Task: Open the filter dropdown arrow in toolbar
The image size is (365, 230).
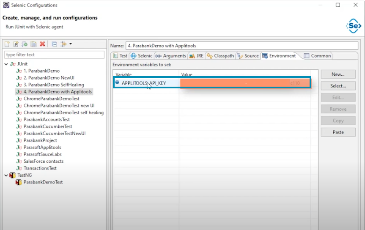Action: pos(71,44)
